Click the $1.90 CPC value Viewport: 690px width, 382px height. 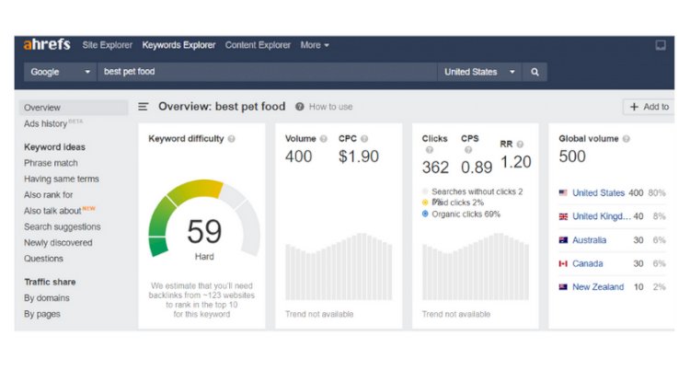click(359, 156)
